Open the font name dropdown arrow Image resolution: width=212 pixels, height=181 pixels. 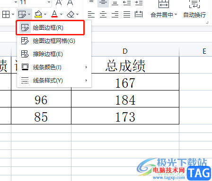pyautogui.click(x=16, y=2)
